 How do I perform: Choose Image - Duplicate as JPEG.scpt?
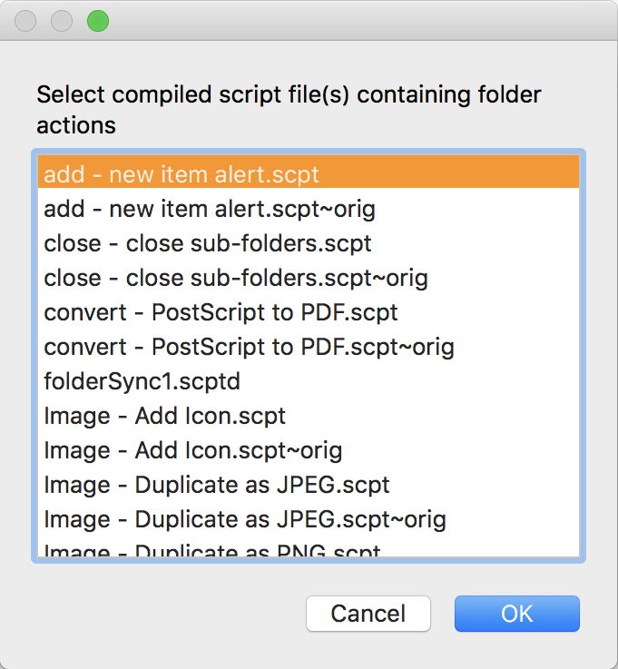217,486
